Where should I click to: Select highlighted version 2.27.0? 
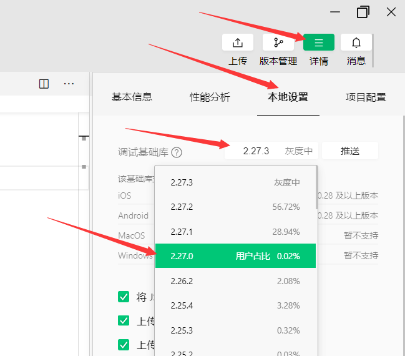[235, 256]
